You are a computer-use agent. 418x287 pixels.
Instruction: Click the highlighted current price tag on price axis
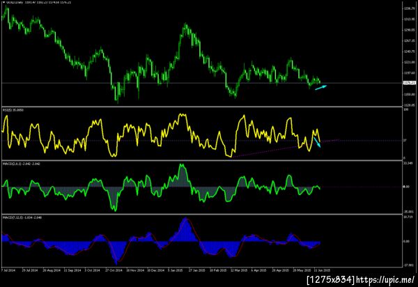(410, 83)
